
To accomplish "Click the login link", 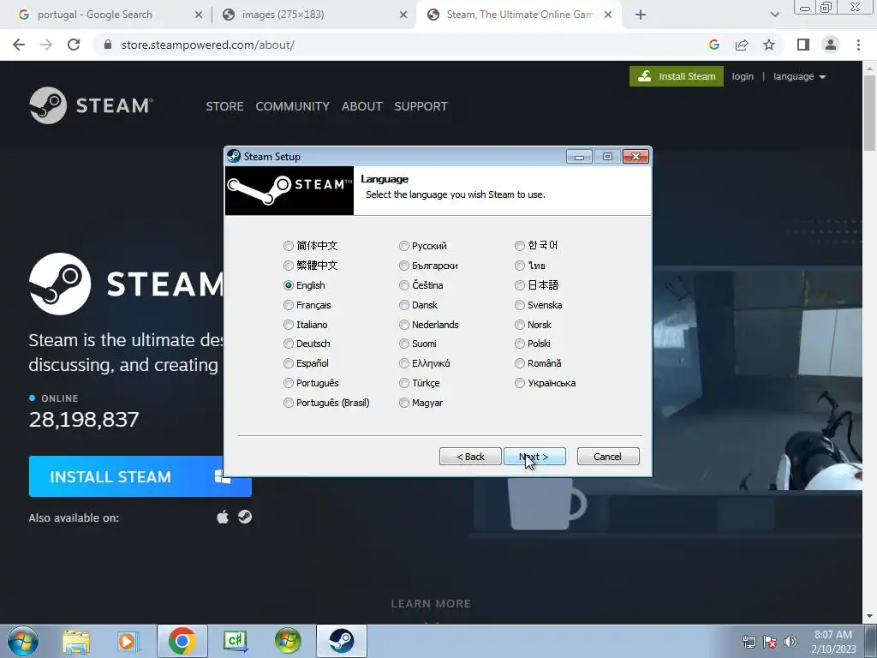I will (x=743, y=76).
